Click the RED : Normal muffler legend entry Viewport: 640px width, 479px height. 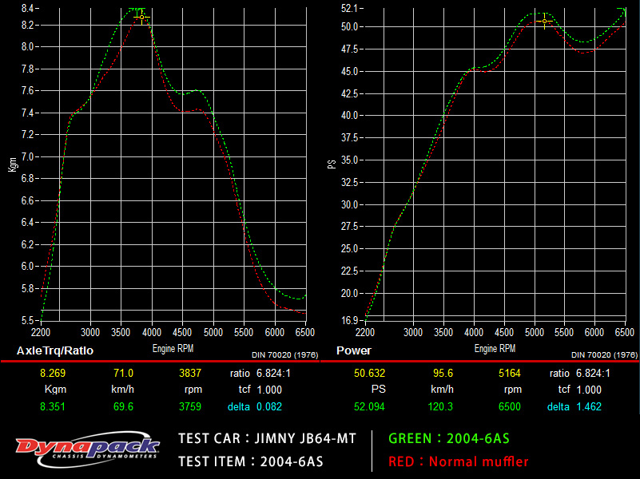tap(458, 461)
